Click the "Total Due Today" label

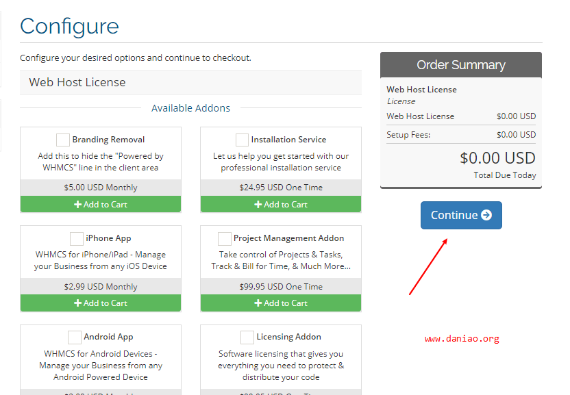tap(505, 175)
